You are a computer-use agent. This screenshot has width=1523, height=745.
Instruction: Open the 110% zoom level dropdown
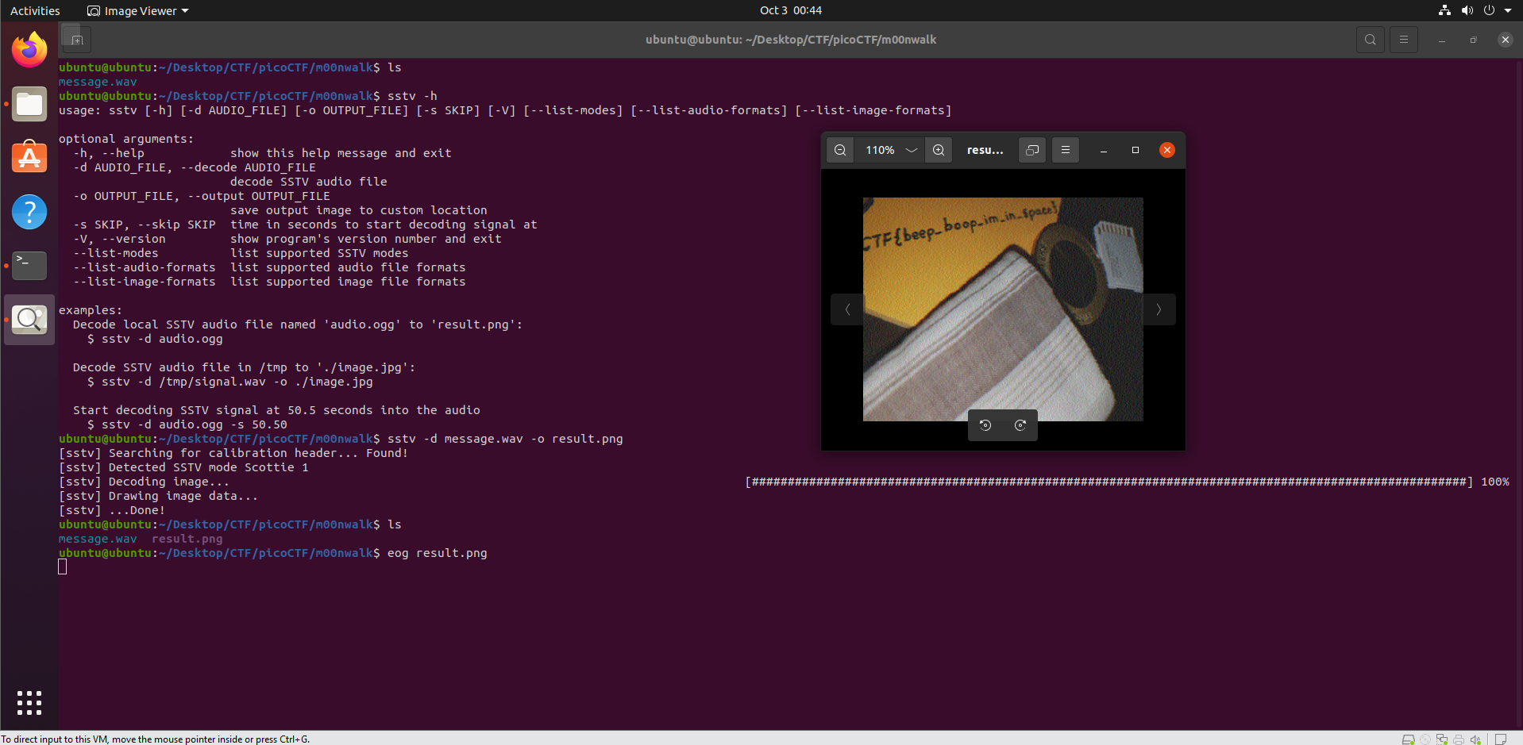click(911, 150)
